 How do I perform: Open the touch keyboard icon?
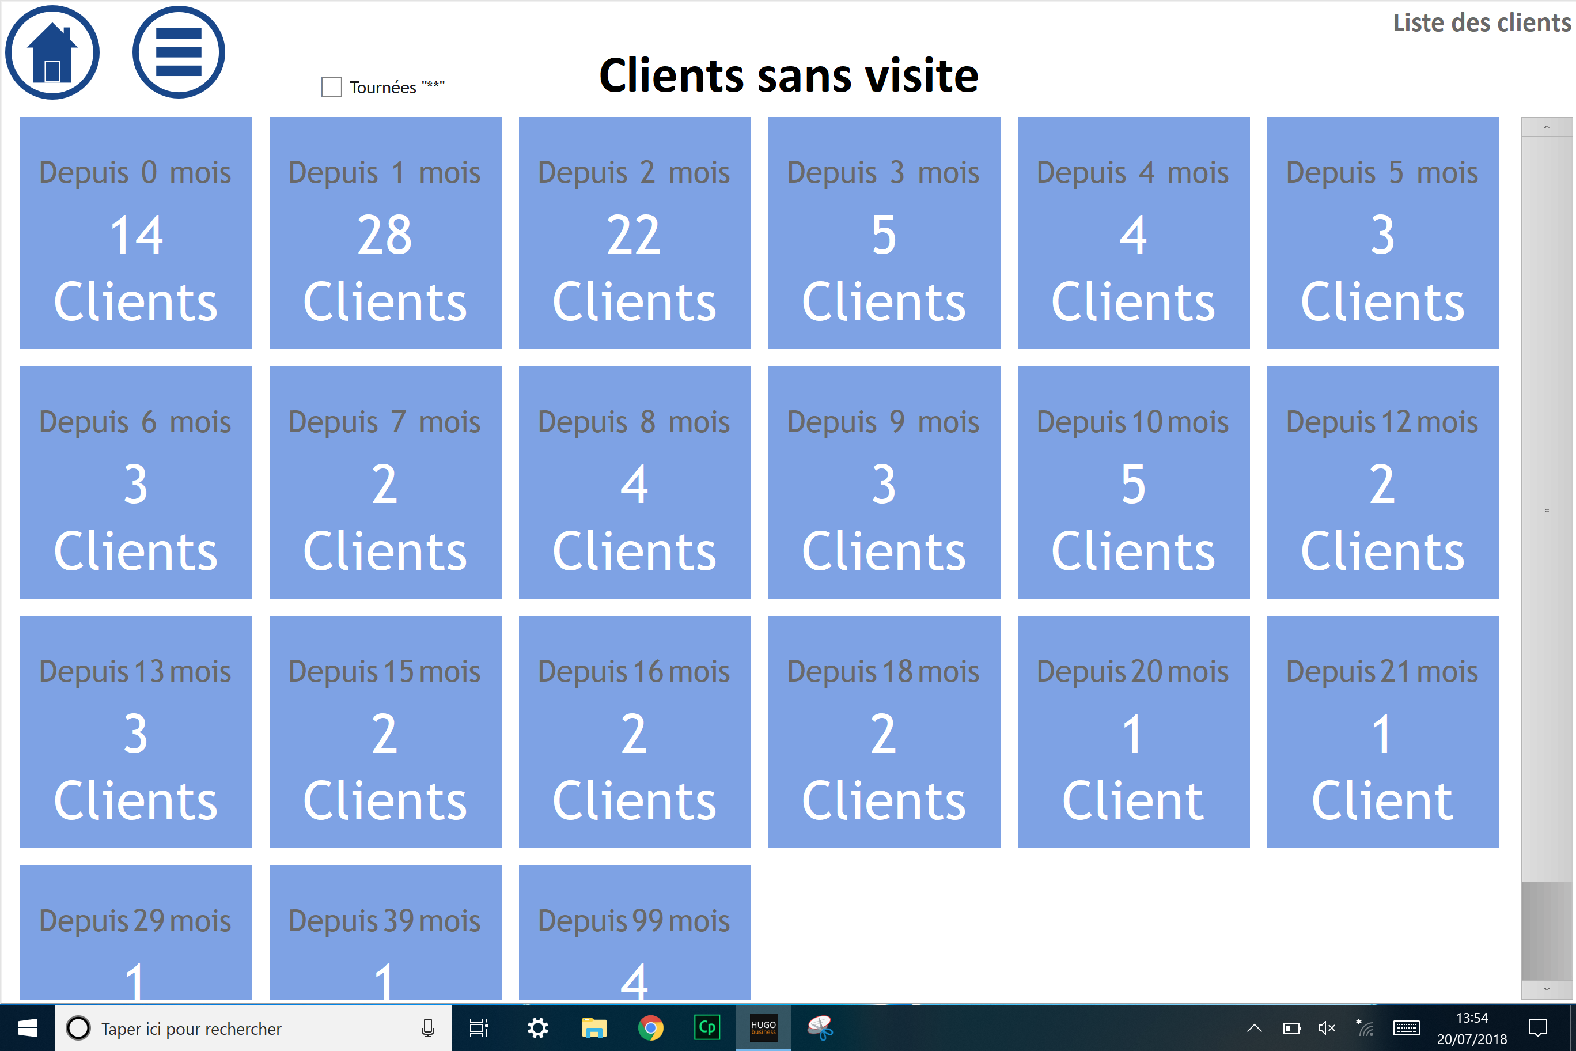1406,1028
